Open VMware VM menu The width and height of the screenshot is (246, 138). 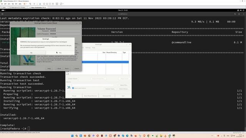coord(13,4)
